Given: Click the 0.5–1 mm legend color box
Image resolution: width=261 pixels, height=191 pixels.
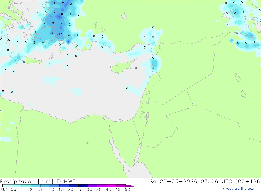Looking at the screenshot, I should (17, 186).
